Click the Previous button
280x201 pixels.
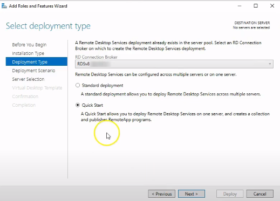[162, 194]
